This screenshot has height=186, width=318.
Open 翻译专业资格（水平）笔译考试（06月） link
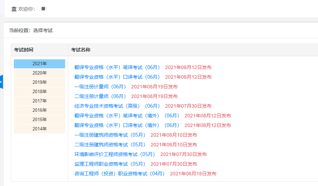pos(117,67)
